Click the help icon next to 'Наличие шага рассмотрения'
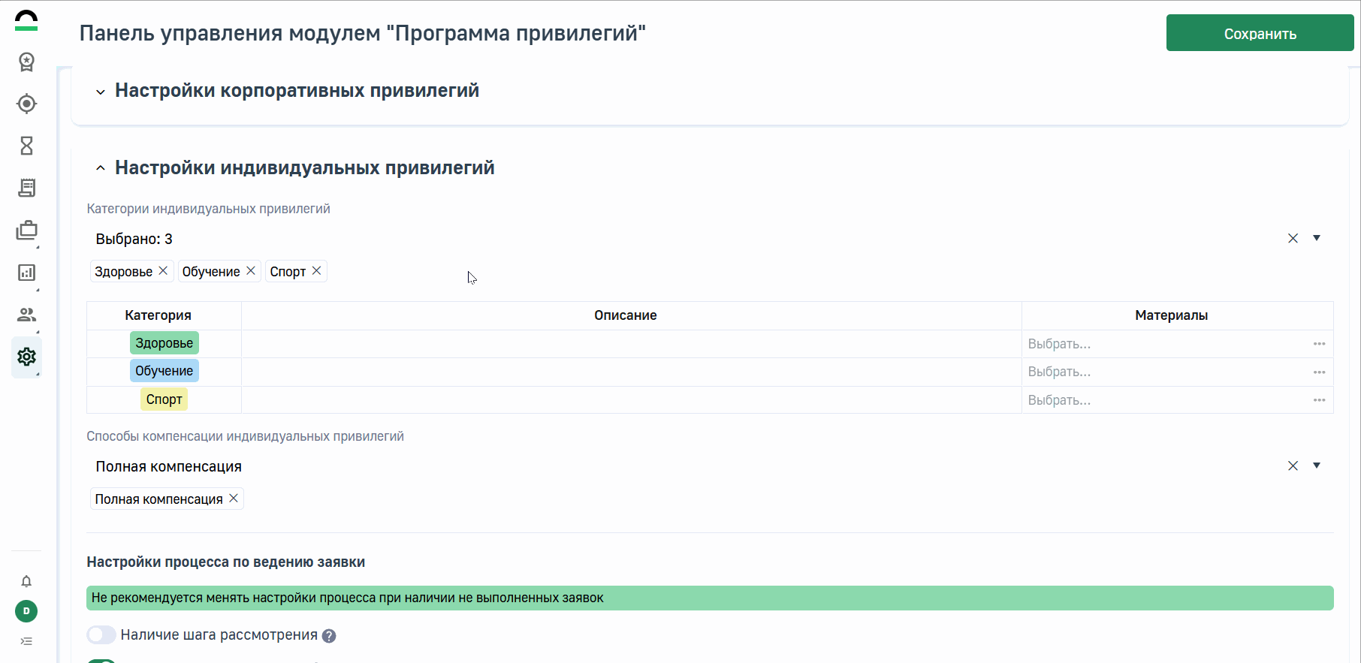This screenshot has height=663, width=1361. tap(329, 636)
